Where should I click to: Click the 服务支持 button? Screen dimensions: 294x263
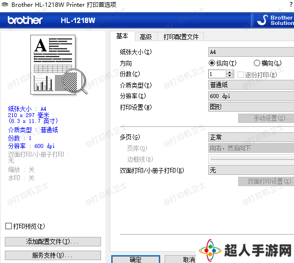click(x=53, y=255)
